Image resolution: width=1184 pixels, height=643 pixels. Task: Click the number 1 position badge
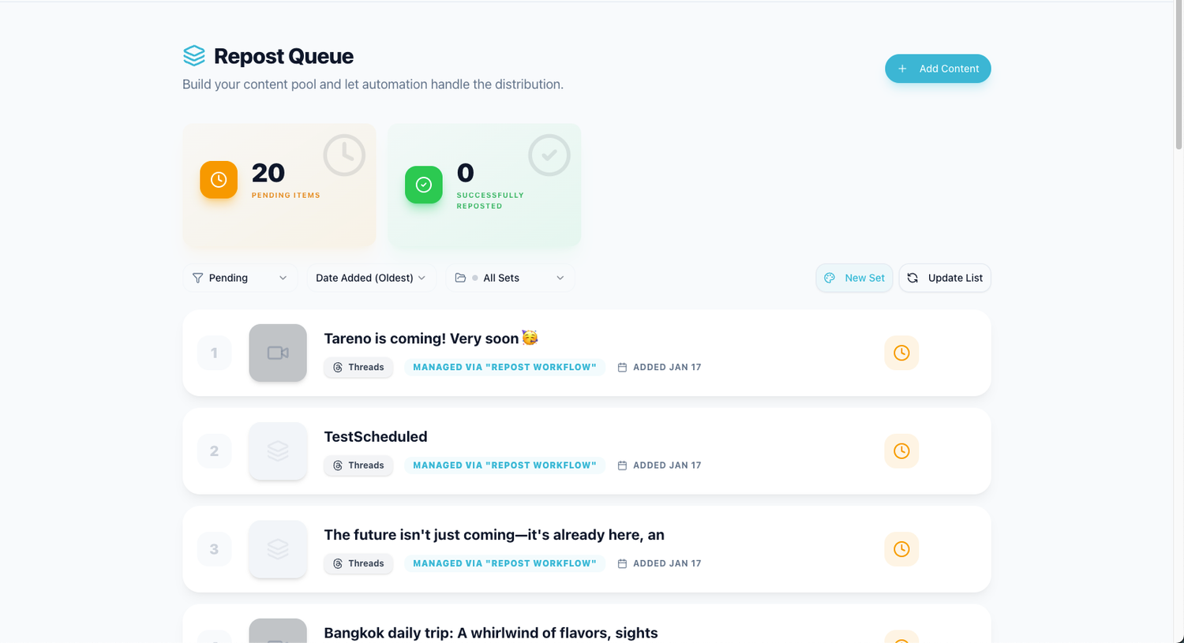tap(214, 353)
